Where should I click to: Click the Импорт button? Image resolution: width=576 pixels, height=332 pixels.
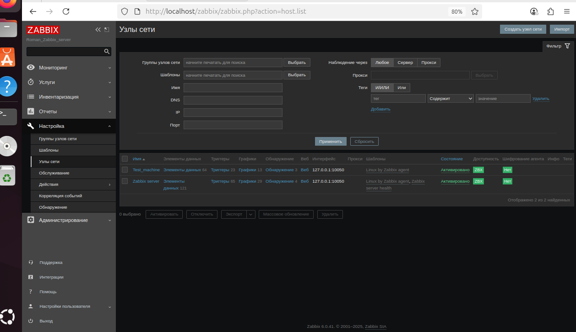point(562,29)
